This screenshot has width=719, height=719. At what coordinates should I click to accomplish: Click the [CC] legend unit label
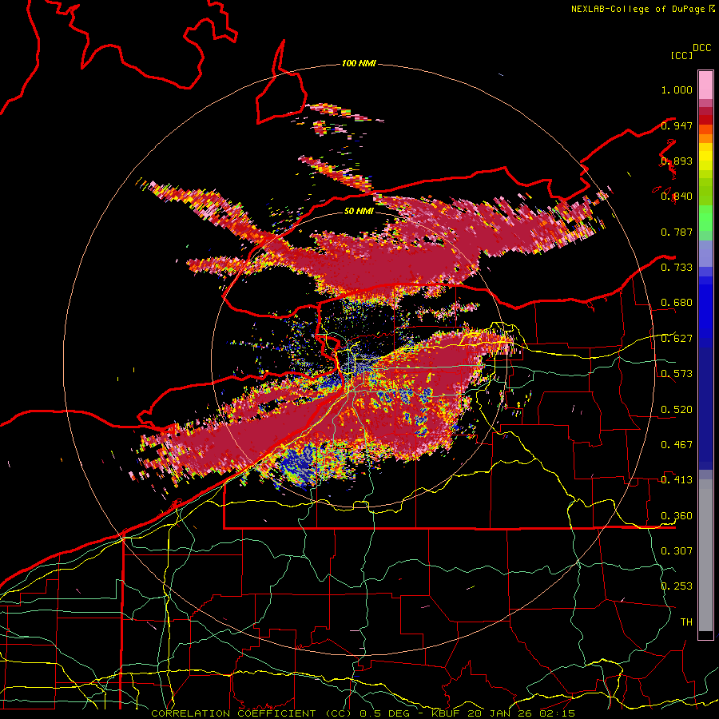pyautogui.click(x=682, y=55)
